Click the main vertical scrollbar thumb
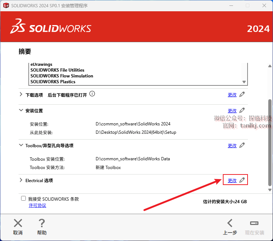273x241 pixels. coord(270,143)
